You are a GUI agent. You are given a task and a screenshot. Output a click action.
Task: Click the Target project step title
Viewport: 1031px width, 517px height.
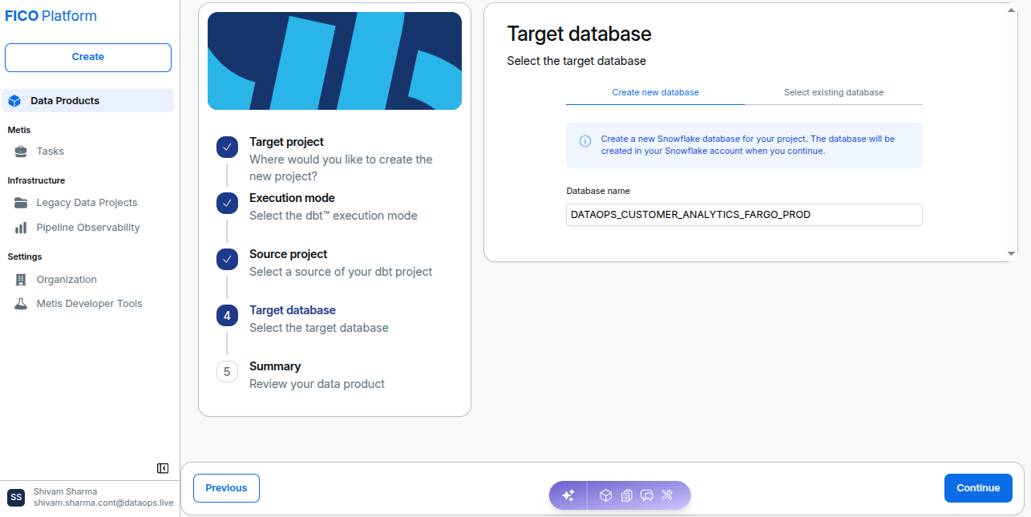click(x=287, y=142)
